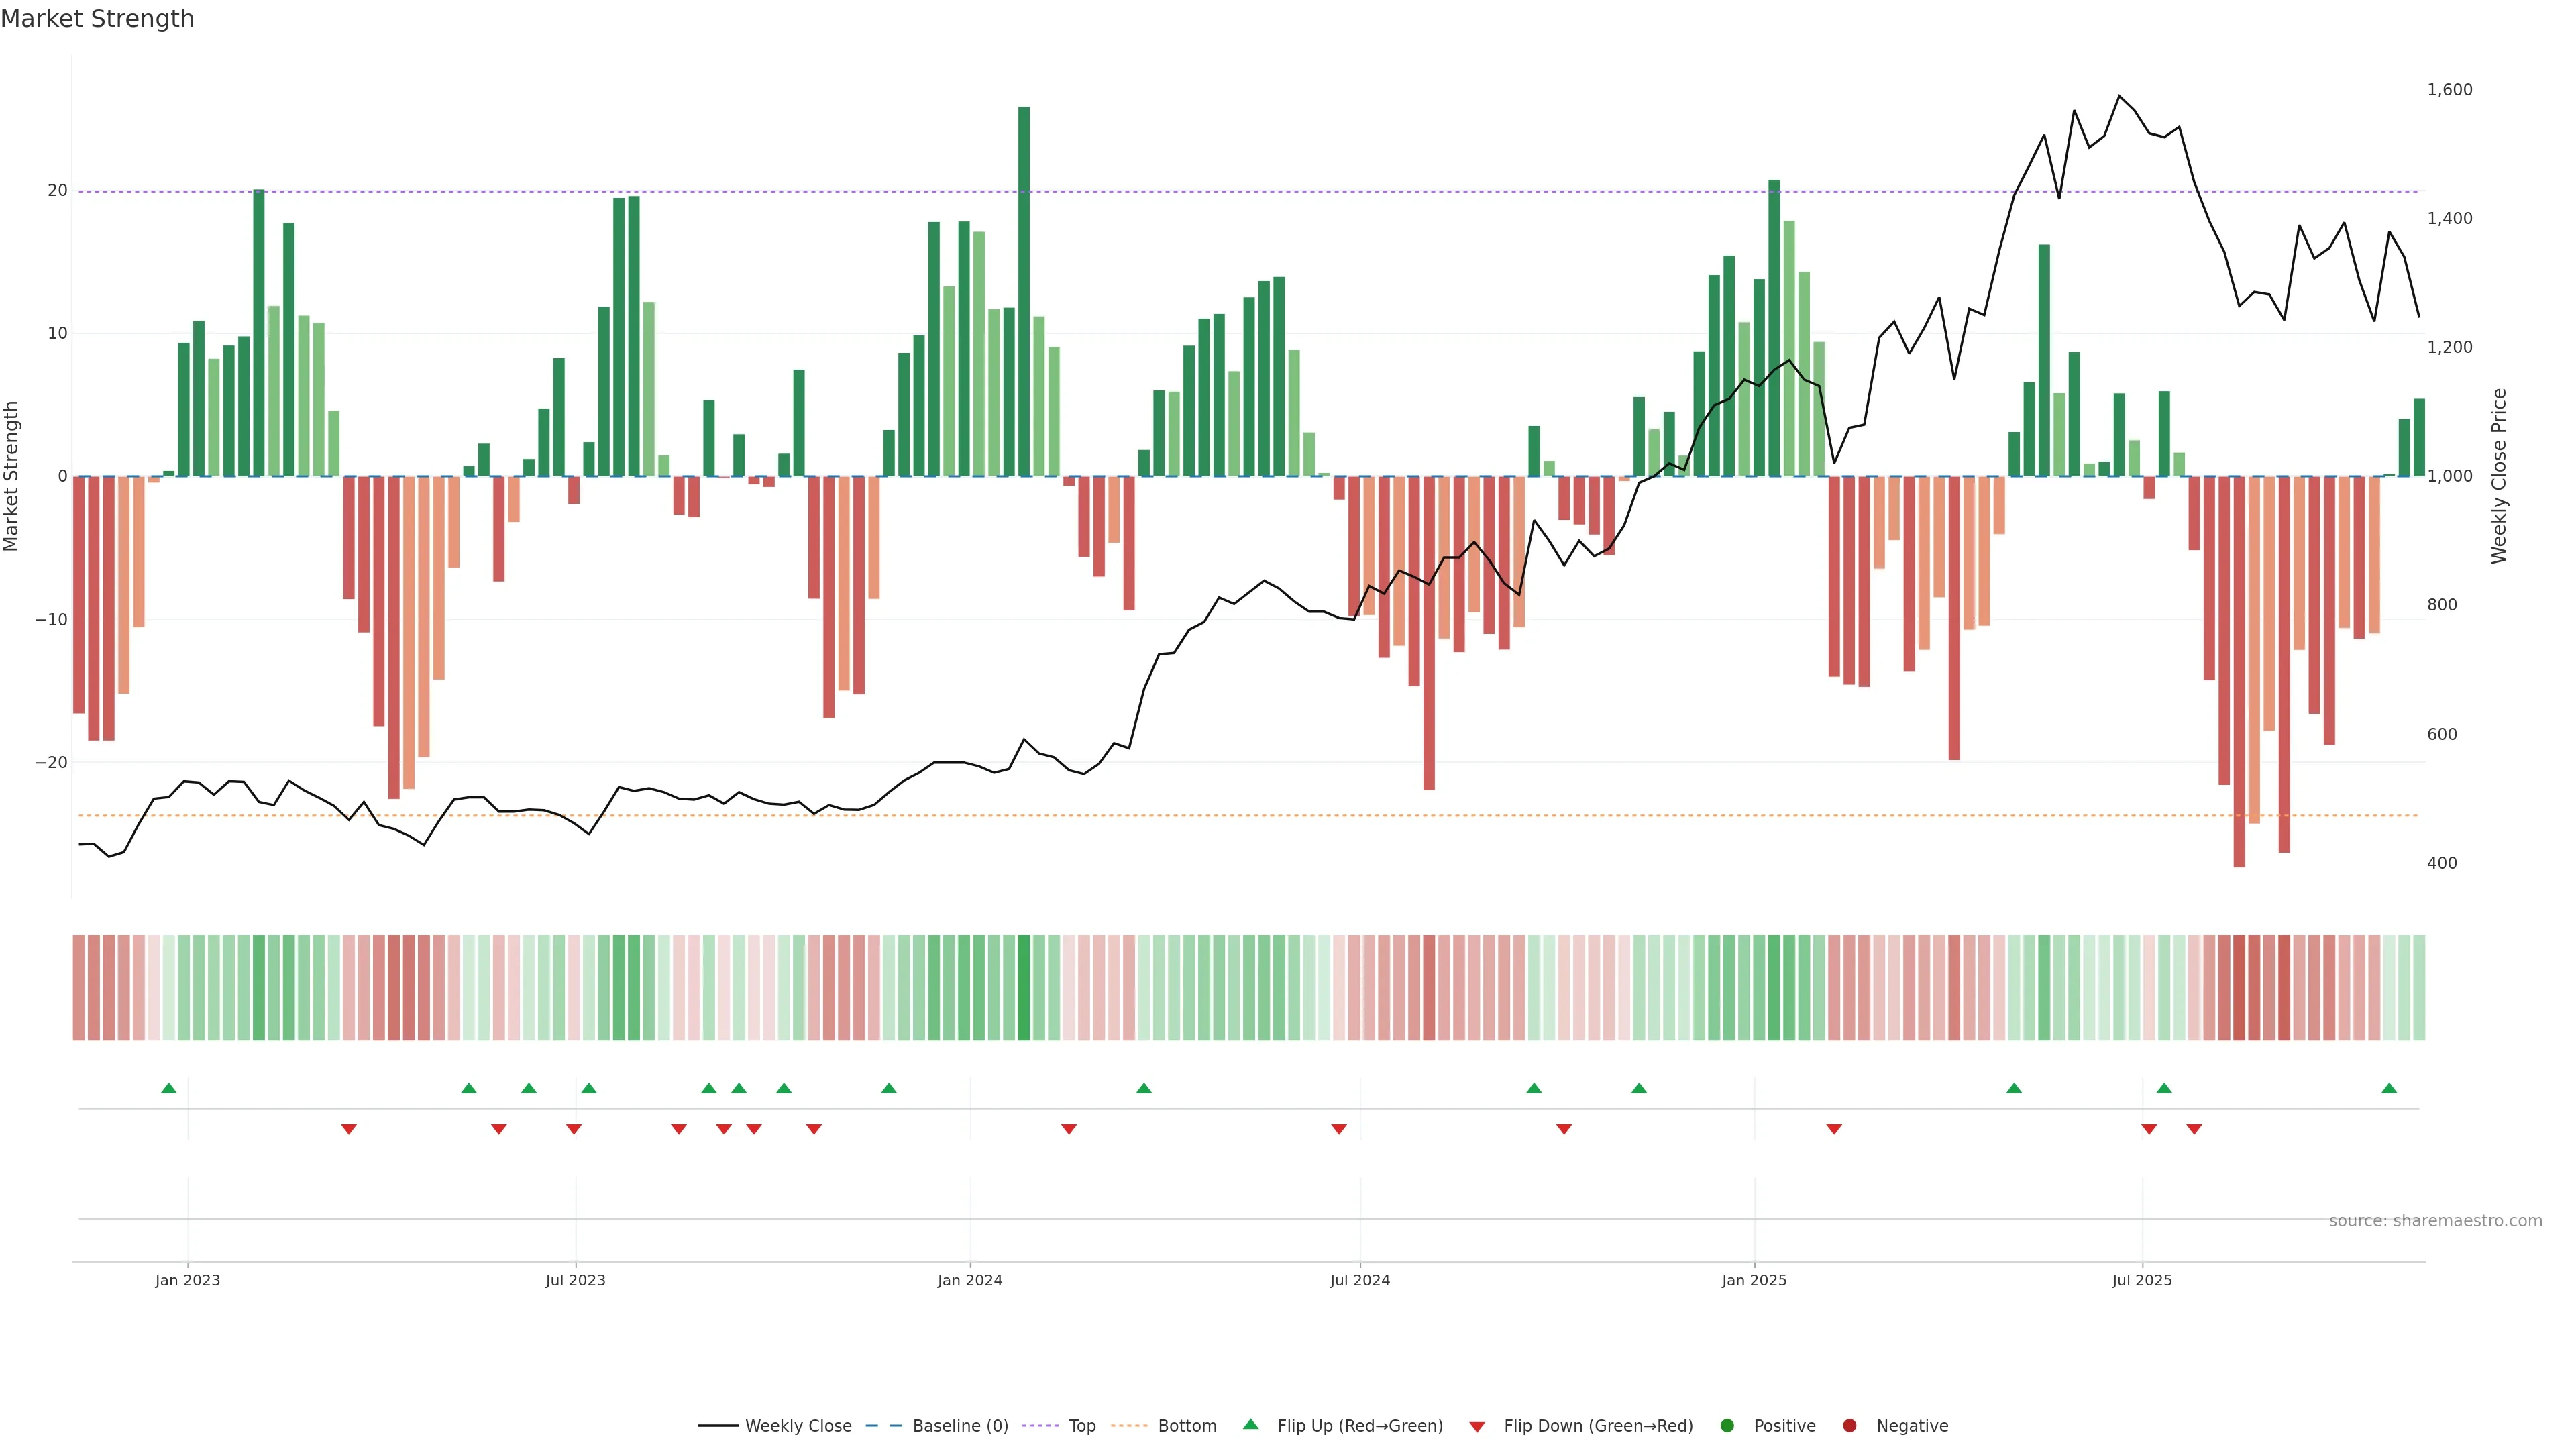
Task: Click the first green flip-up marker before Jan 2023
Action: 169,1088
